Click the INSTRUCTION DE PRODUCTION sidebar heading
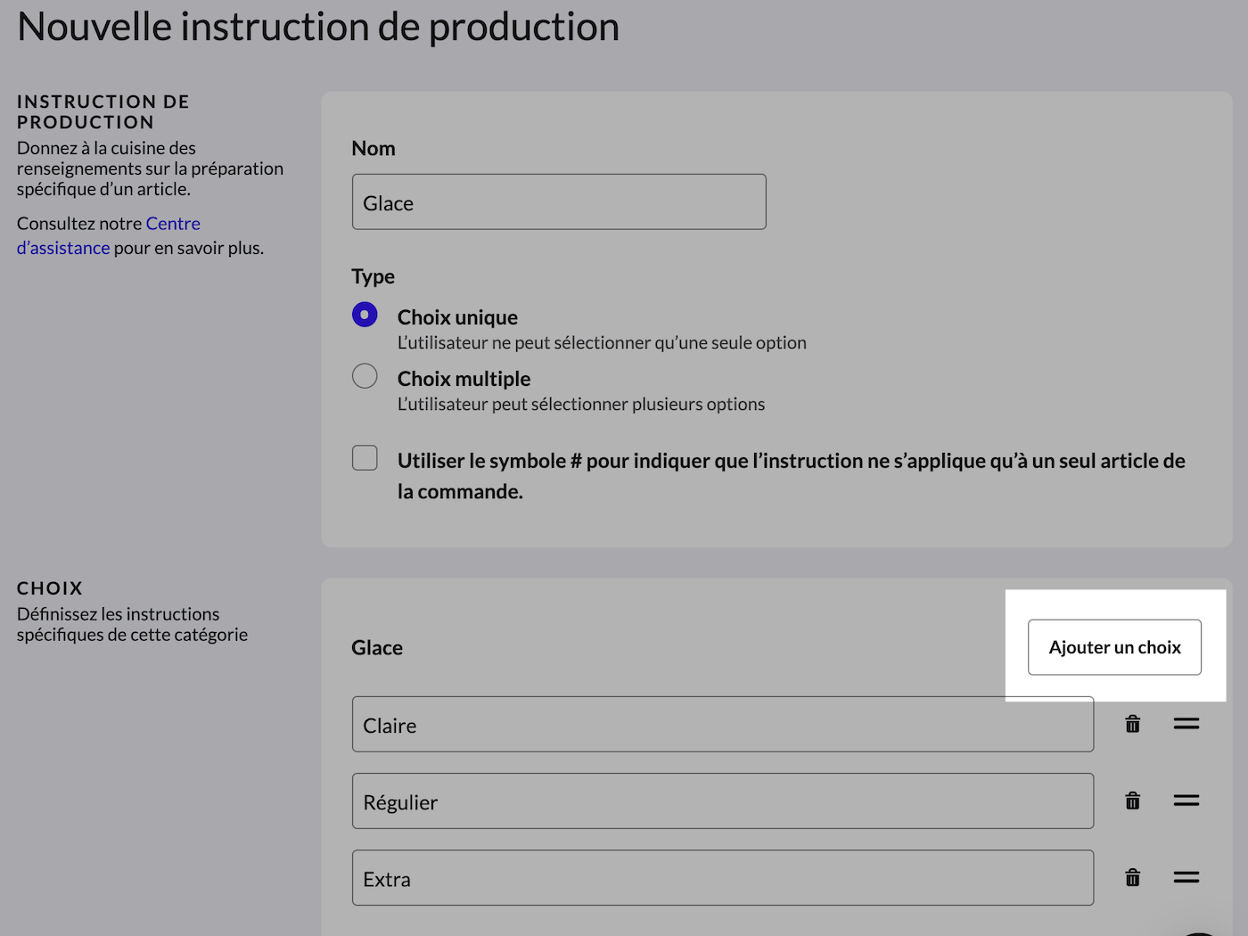 click(x=103, y=111)
